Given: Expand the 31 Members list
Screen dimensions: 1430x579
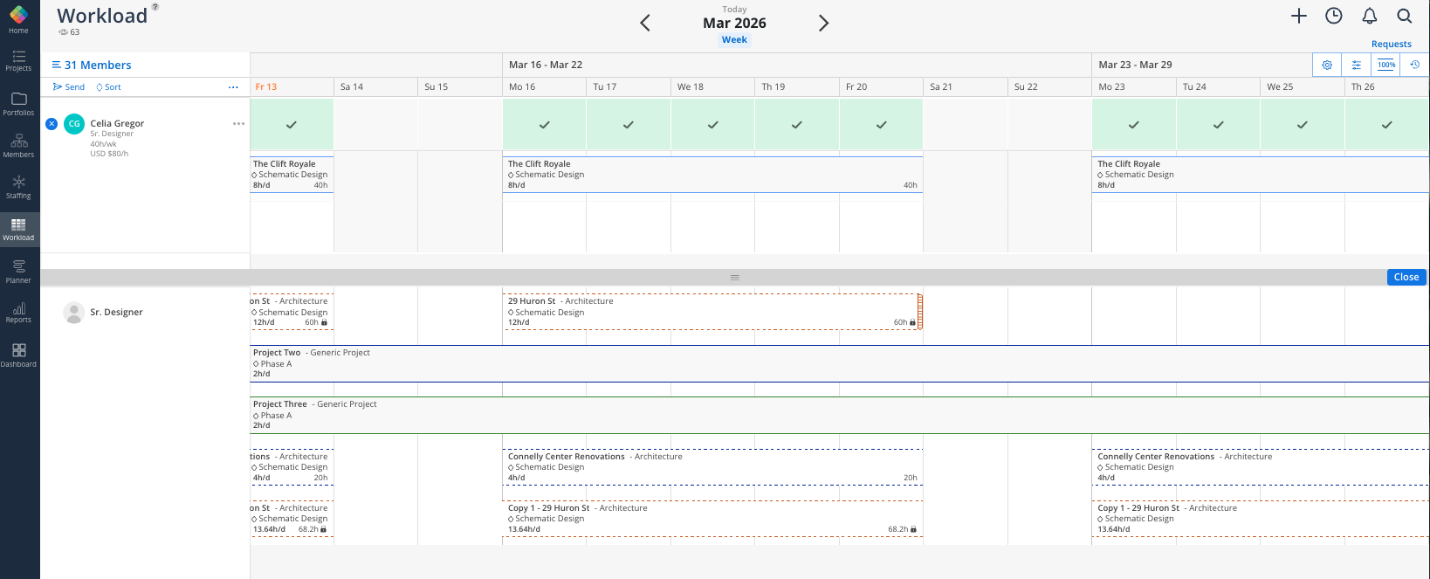Looking at the screenshot, I should (92, 65).
